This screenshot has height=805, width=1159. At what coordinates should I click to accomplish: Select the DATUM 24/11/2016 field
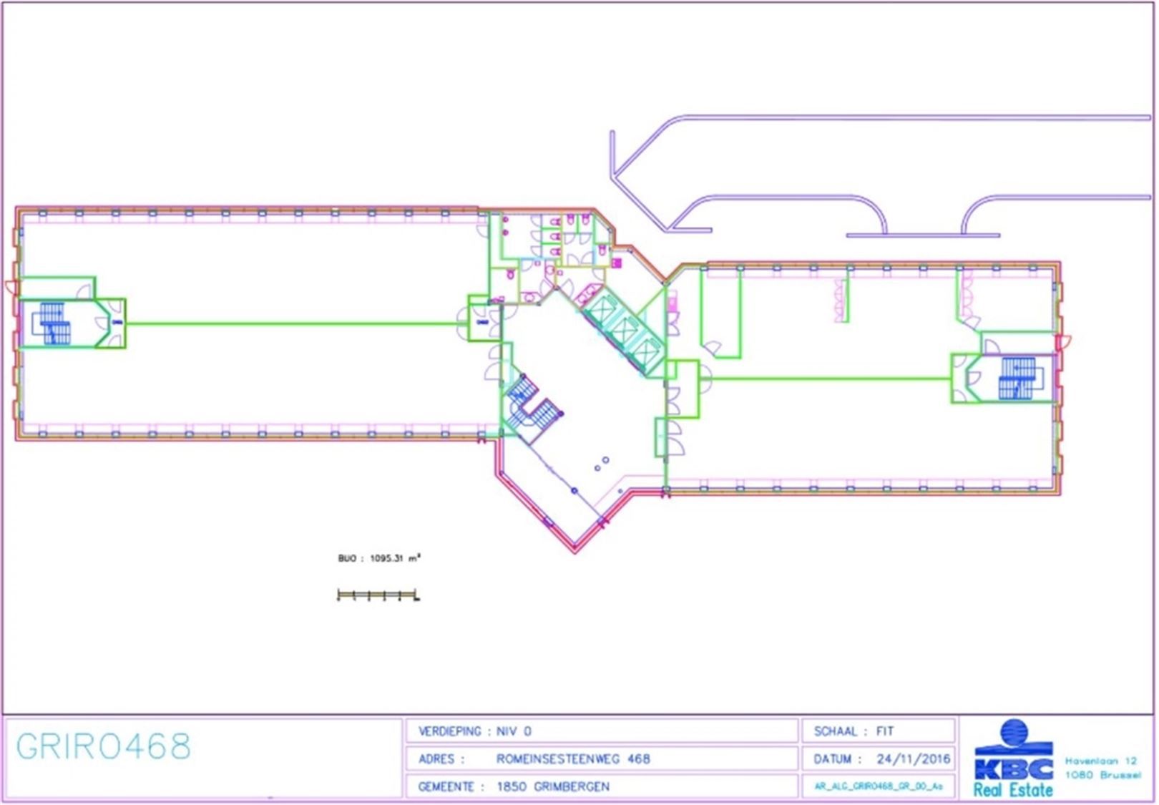coord(881,758)
